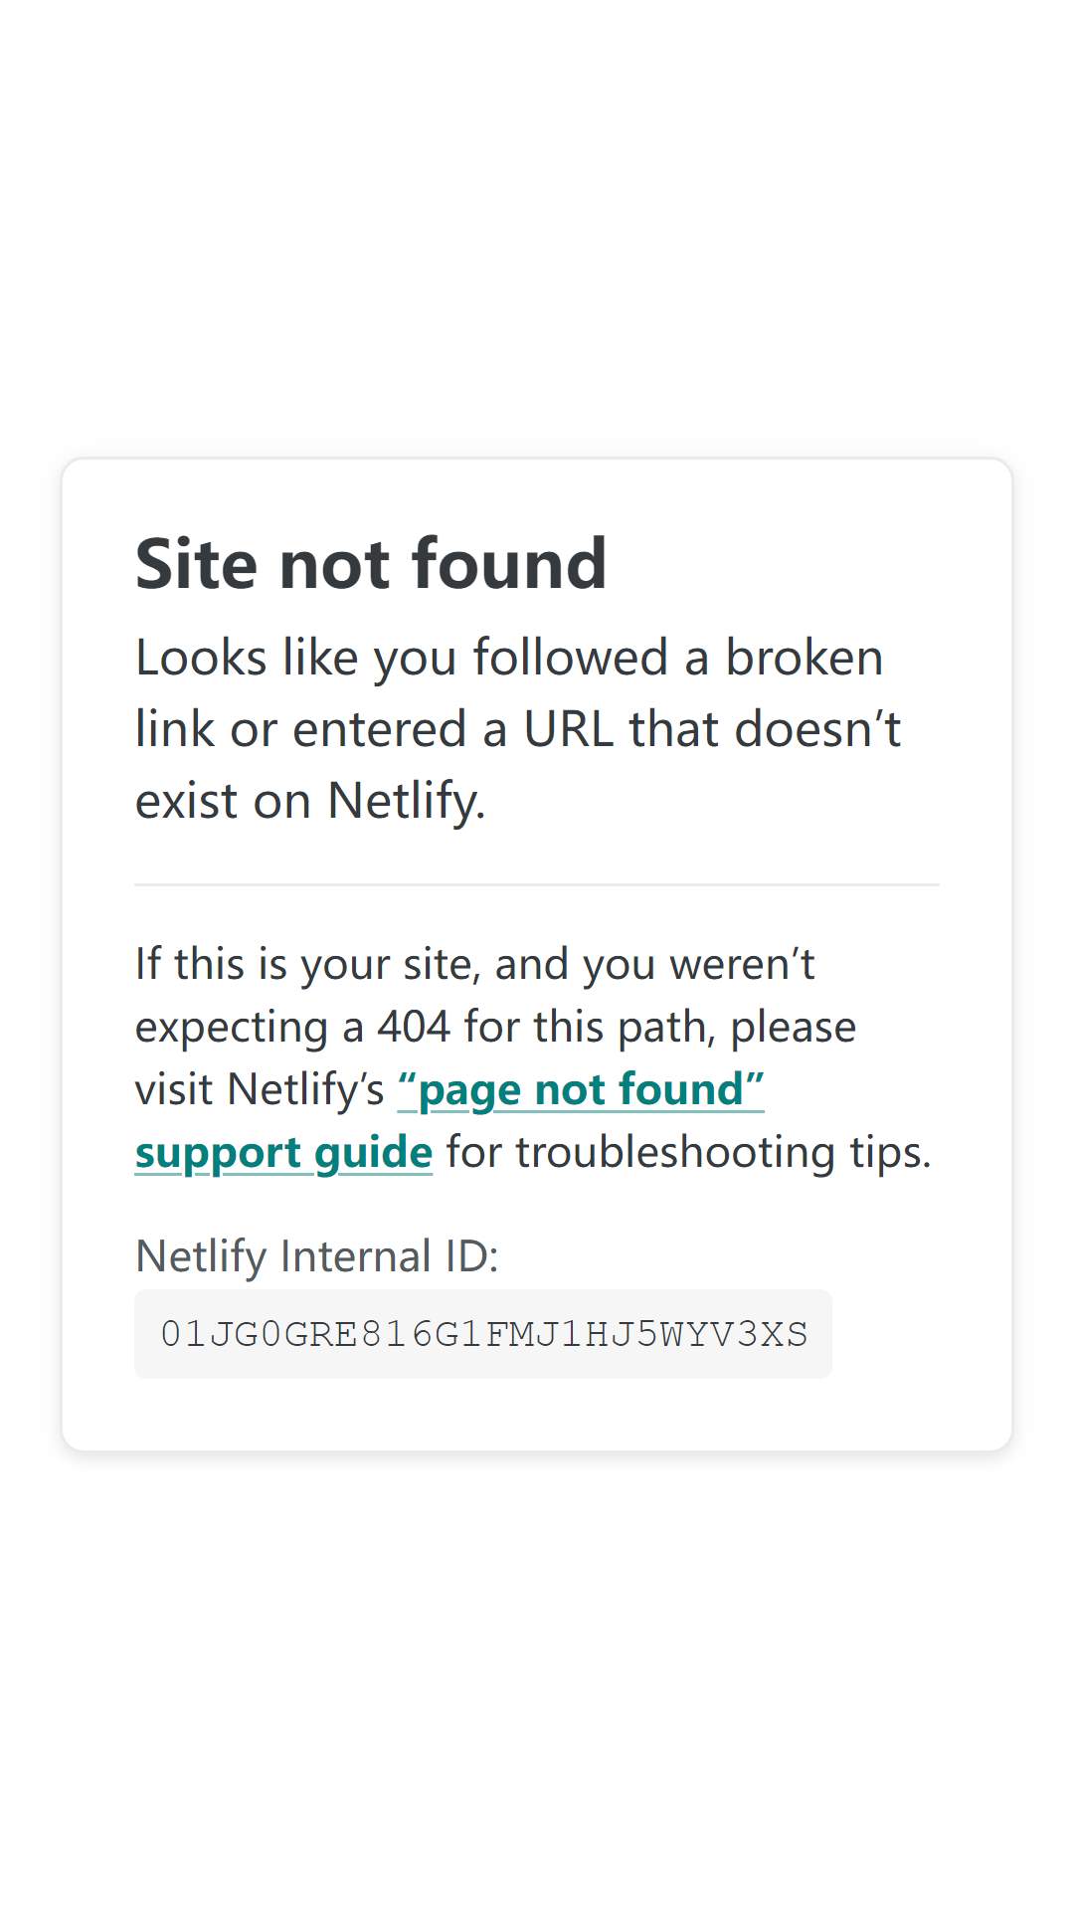Screen dimensions: 1074x1910
Task: Click the word "weren't" in the second paragraph
Action: [742, 964]
